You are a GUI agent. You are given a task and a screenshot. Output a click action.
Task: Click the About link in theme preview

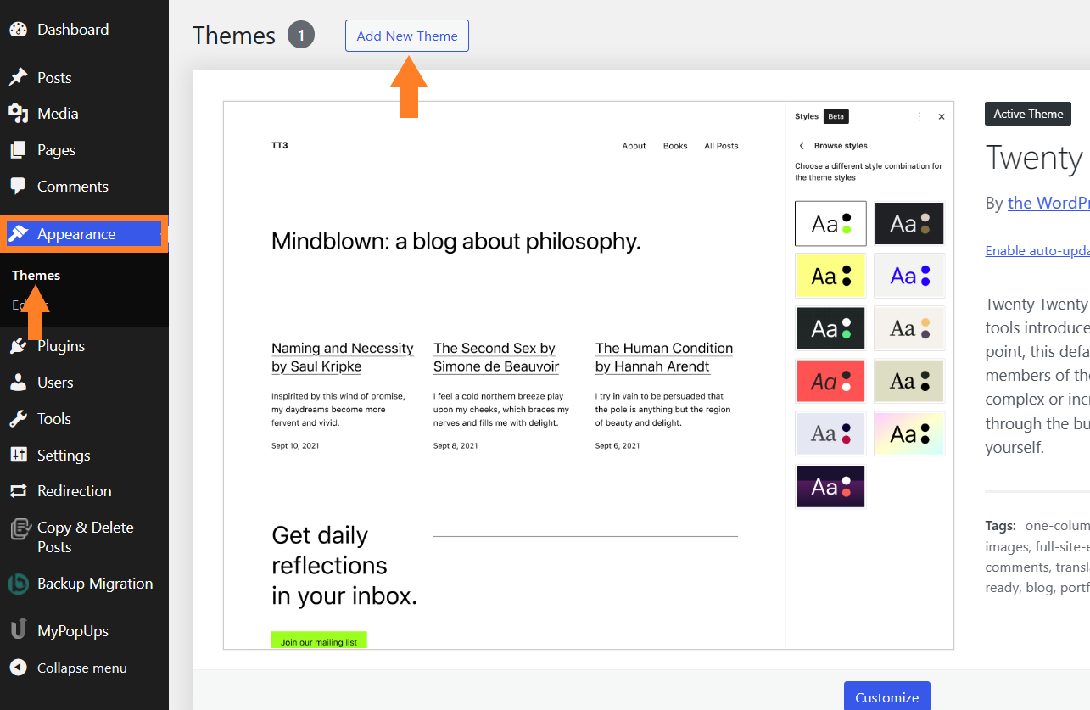pos(634,146)
